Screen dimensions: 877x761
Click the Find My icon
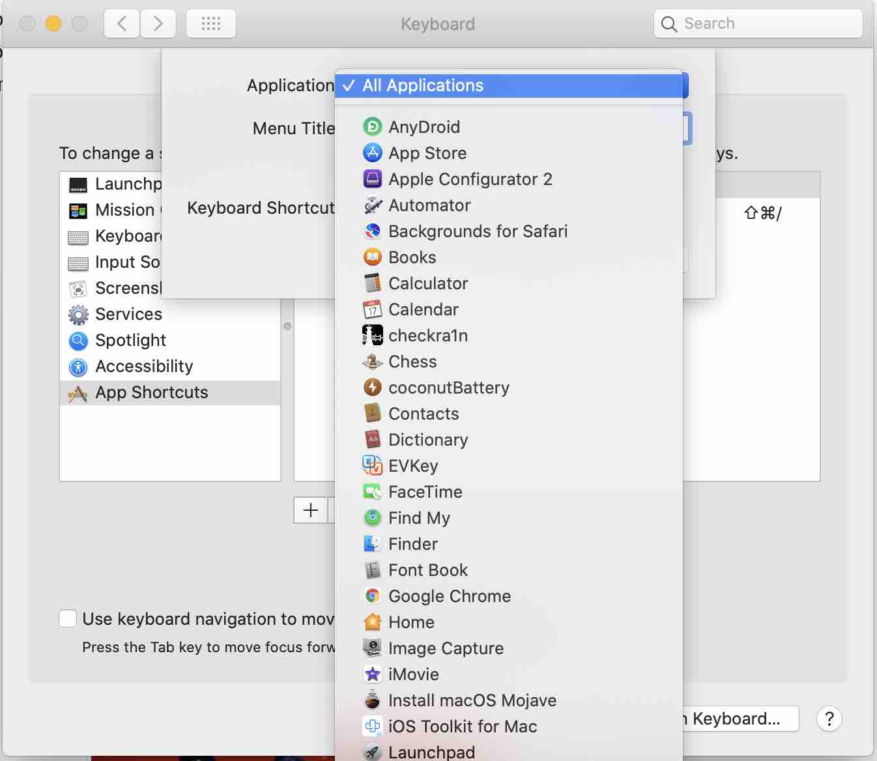[x=372, y=518]
